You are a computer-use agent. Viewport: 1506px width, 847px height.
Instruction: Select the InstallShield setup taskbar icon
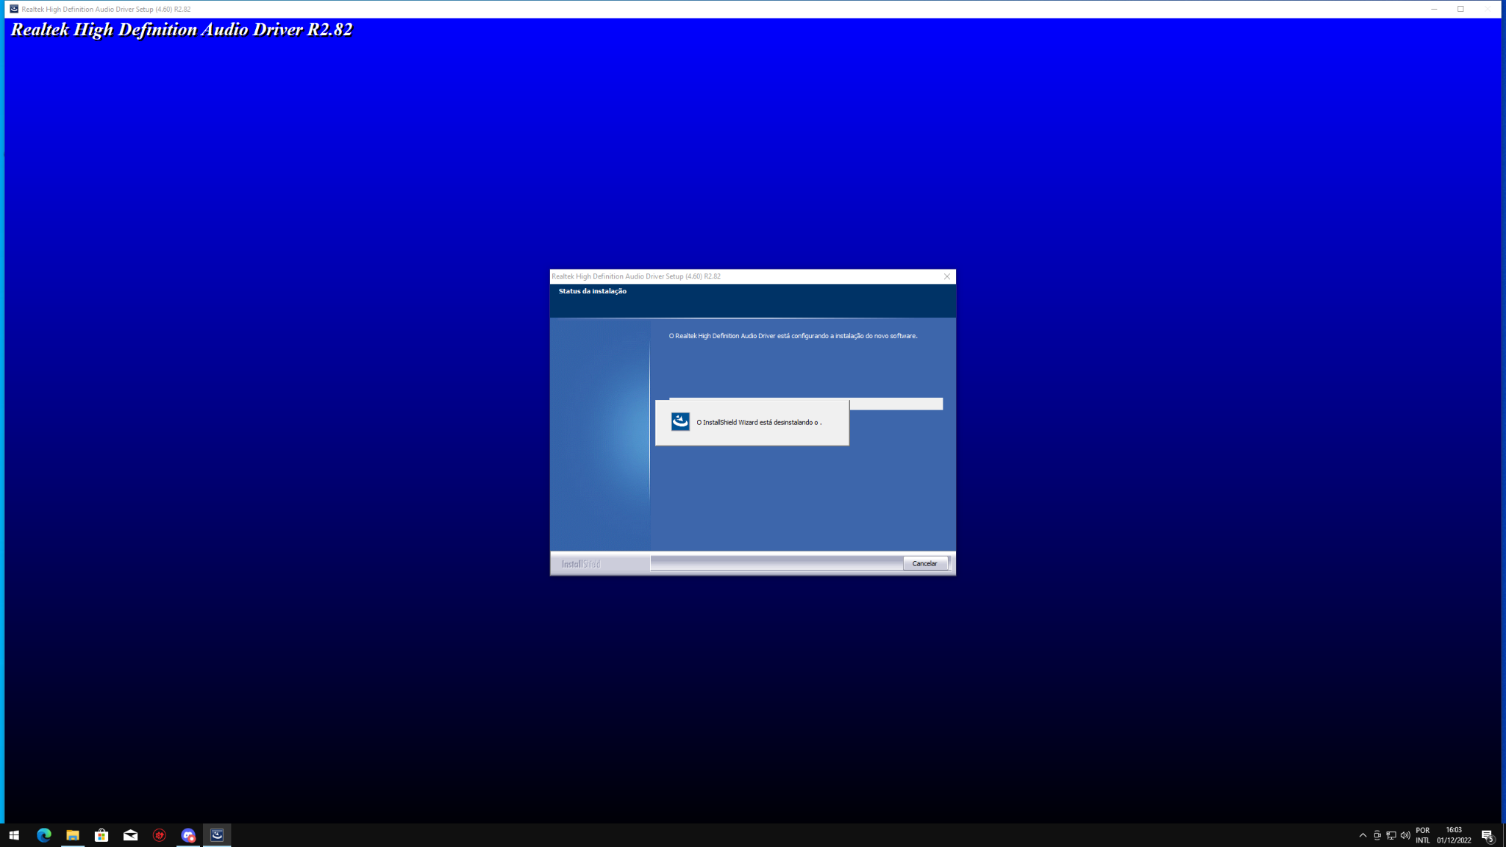(217, 835)
